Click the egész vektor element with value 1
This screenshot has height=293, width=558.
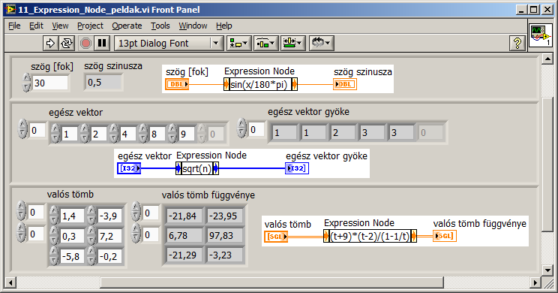coord(70,134)
